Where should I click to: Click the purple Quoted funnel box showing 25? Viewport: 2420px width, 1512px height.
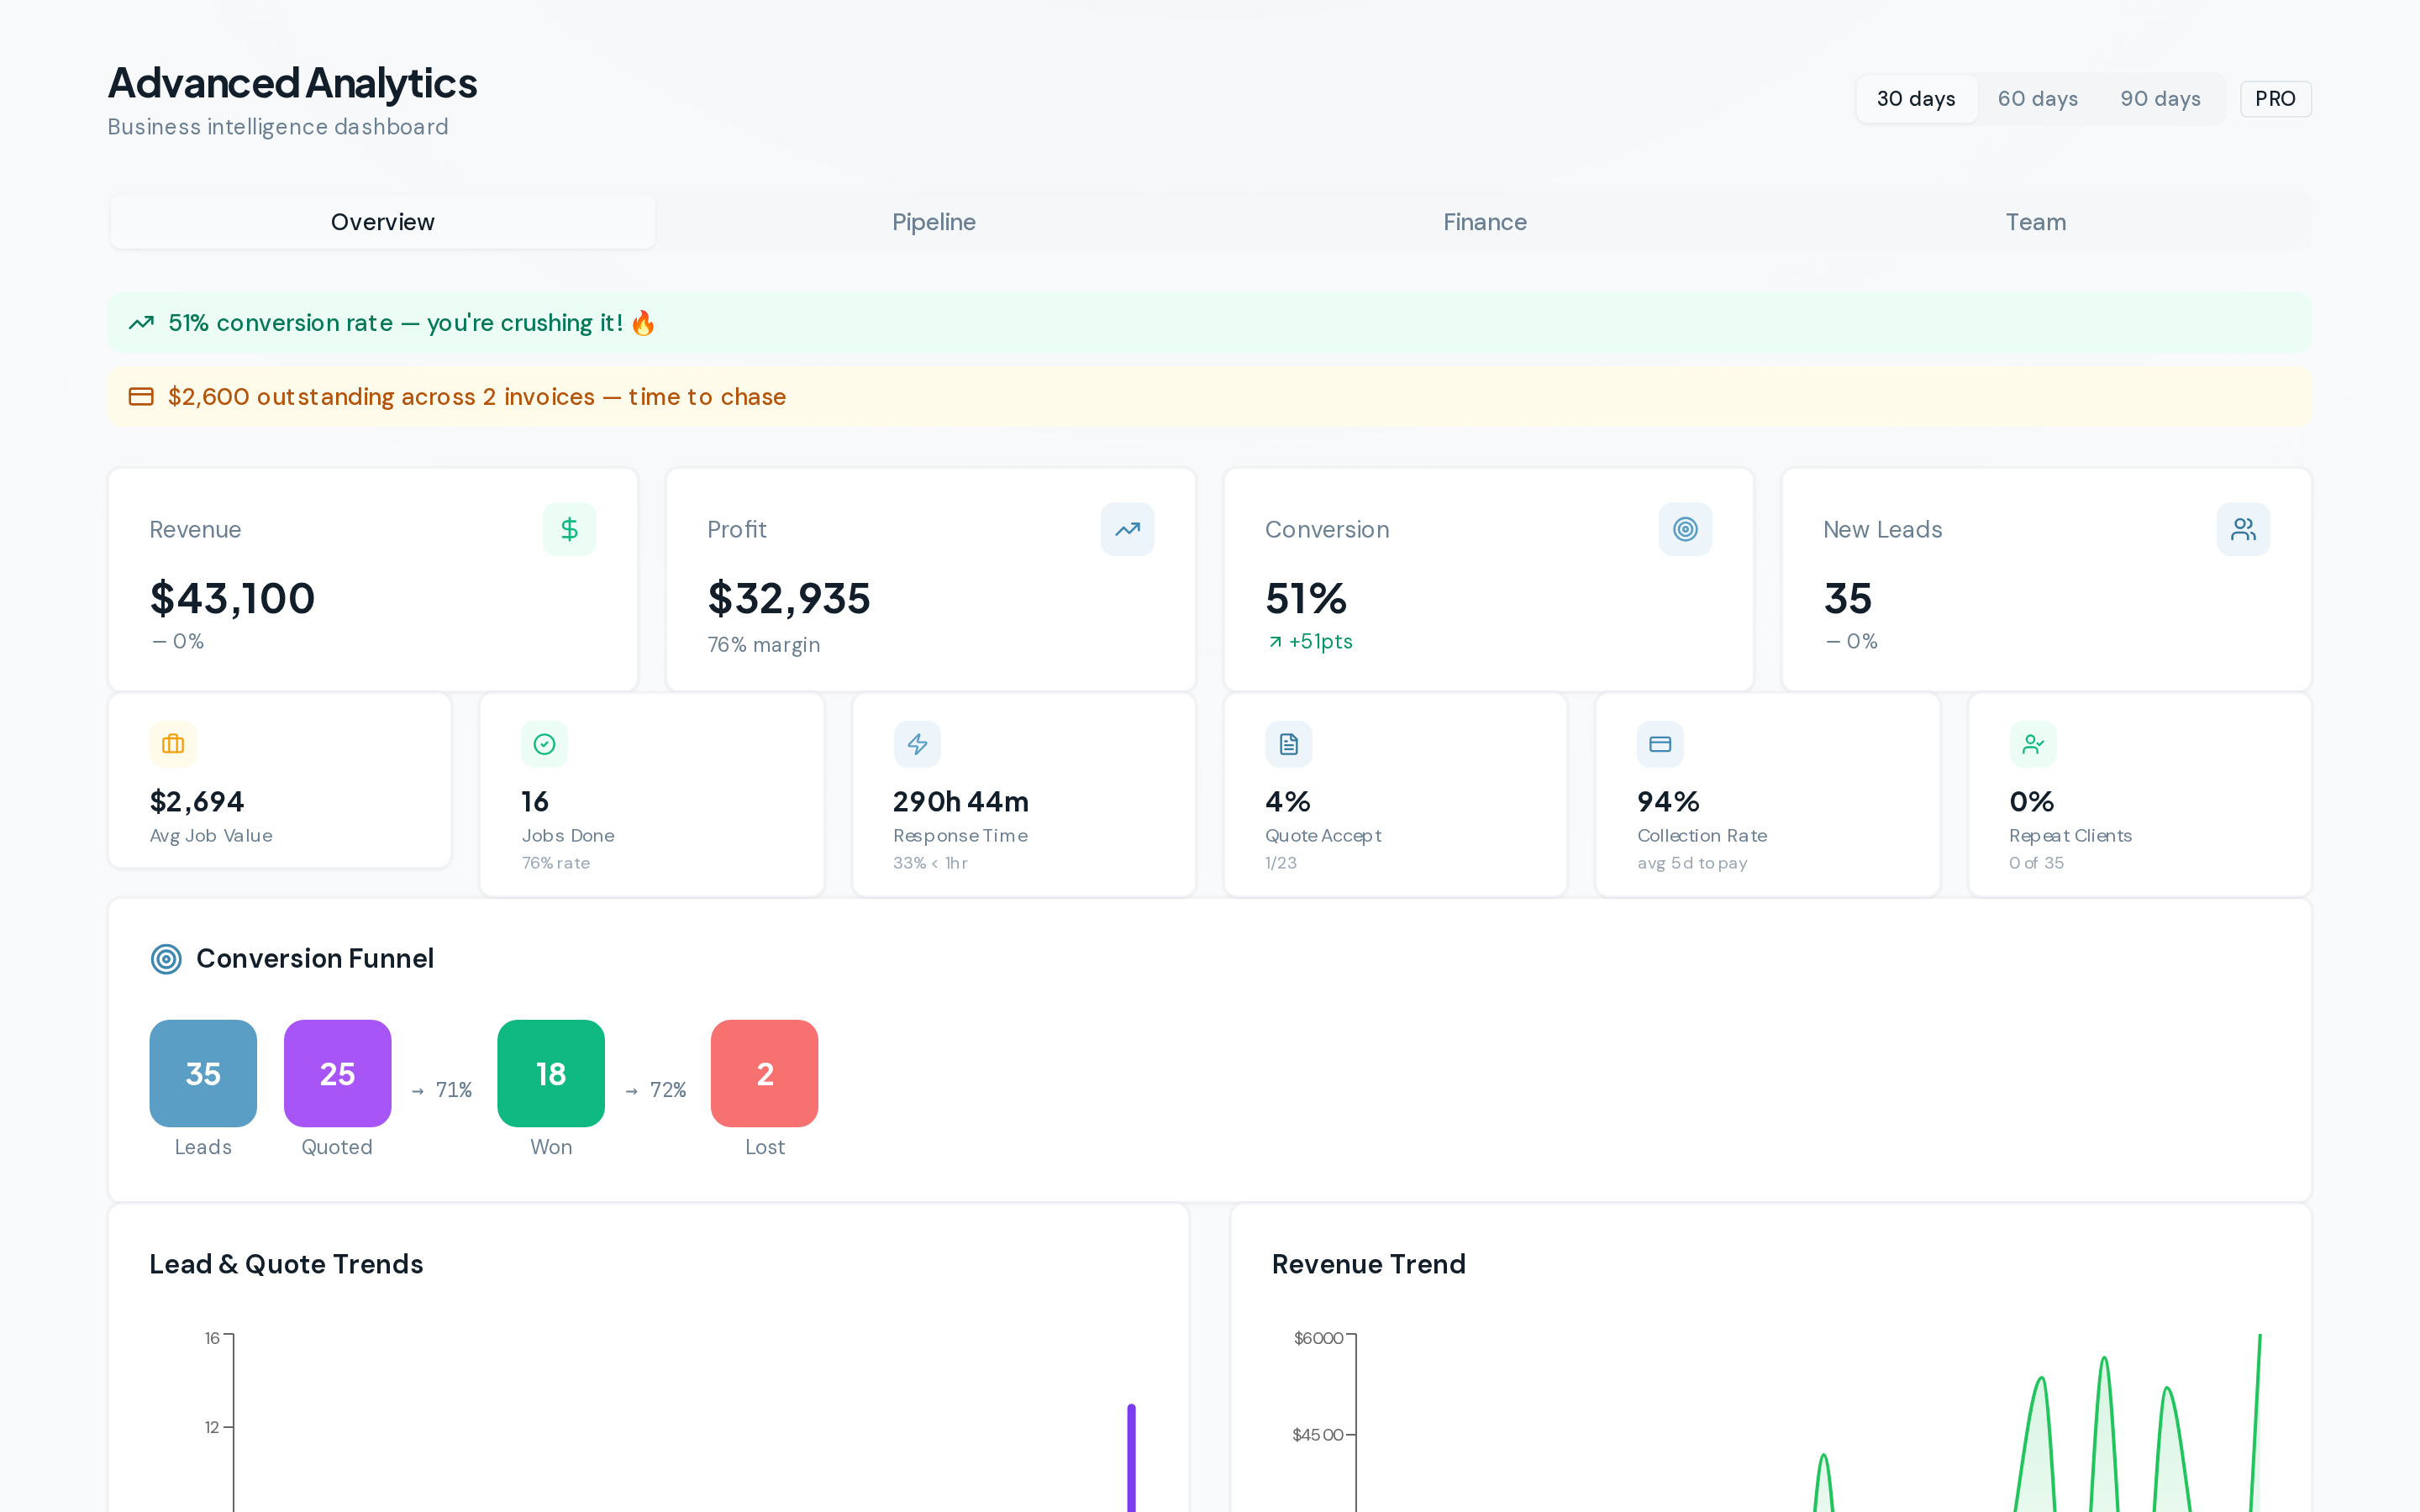click(x=337, y=1073)
